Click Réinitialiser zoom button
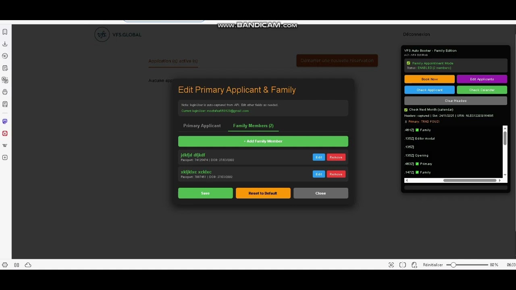 tap(433, 265)
